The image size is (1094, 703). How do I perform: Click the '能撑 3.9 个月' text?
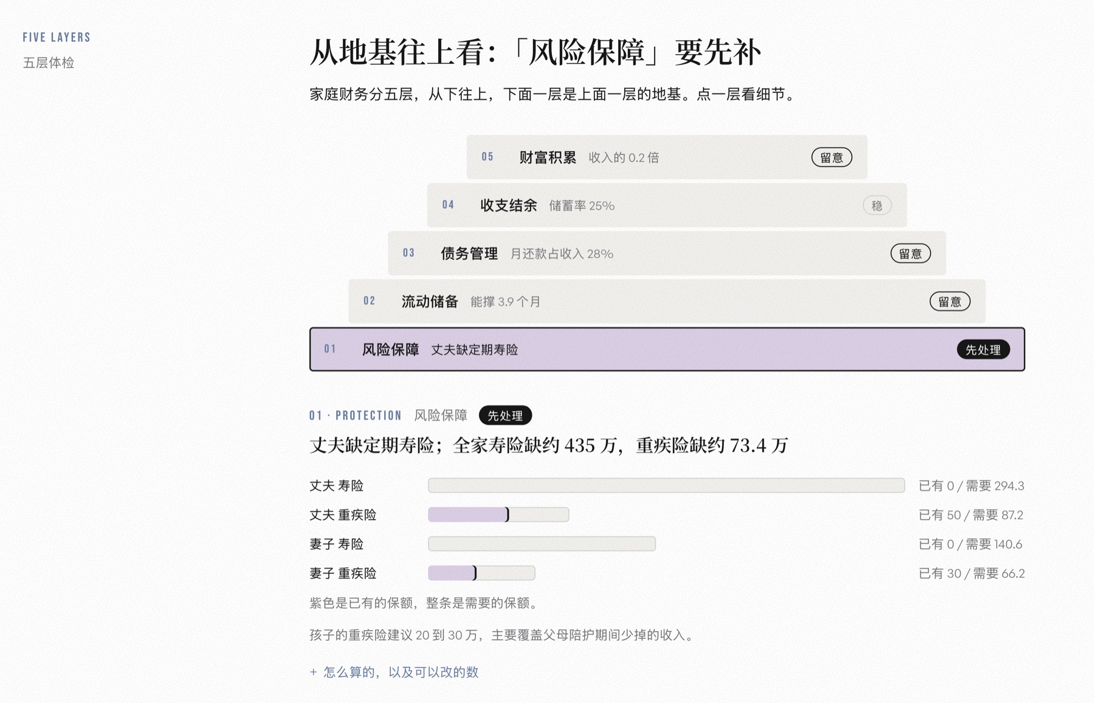pyautogui.click(x=505, y=302)
